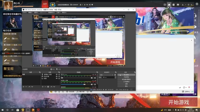Open the emoji picker in chat input

[x=184, y=88]
